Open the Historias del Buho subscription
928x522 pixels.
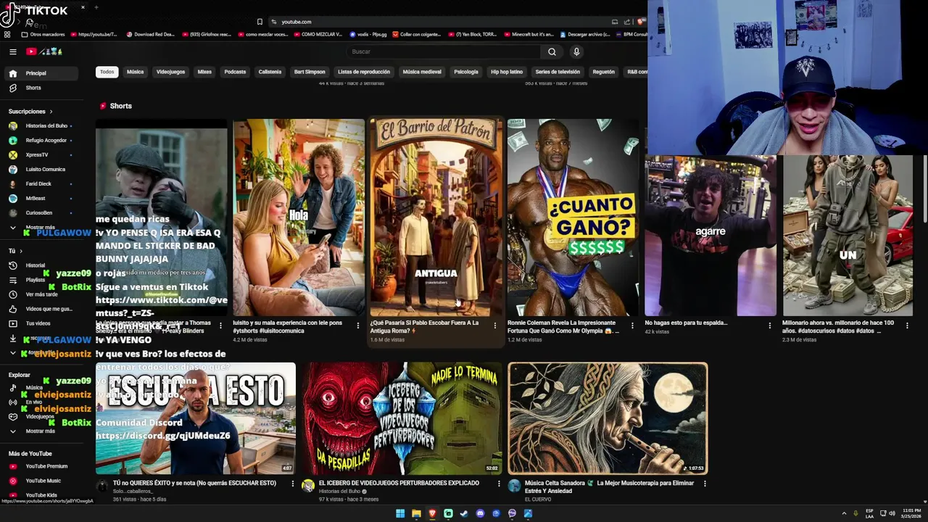pyautogui.click(x=42, y=126)
